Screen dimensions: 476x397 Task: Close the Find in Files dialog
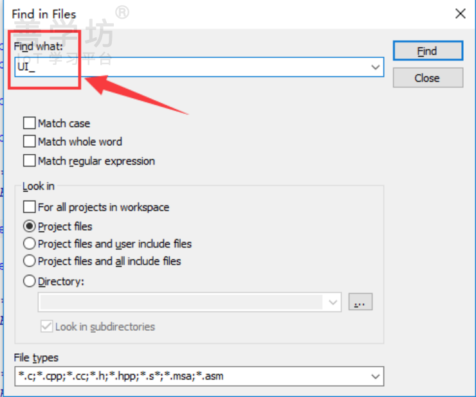[460, 13]
